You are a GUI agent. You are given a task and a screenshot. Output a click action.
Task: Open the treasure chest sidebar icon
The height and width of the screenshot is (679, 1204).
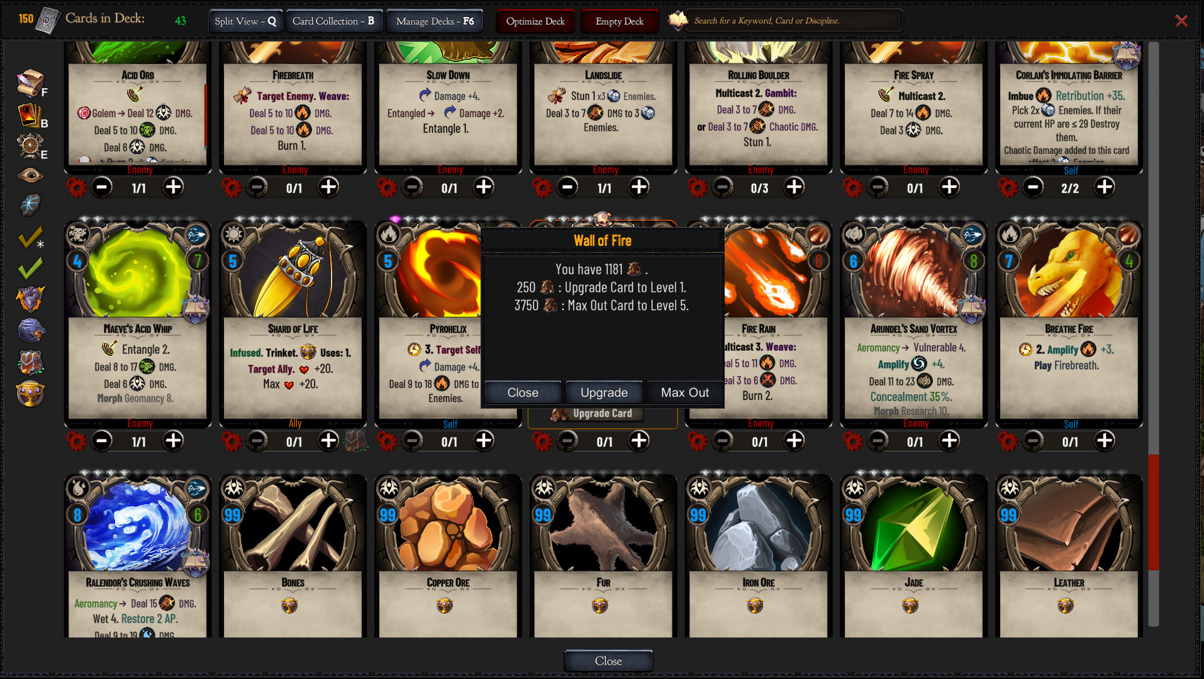[30, 363]
